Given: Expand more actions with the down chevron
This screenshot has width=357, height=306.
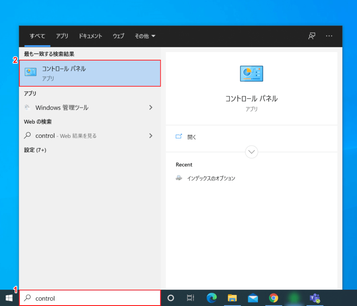Looking at the screenshot, I should (251, 152).
